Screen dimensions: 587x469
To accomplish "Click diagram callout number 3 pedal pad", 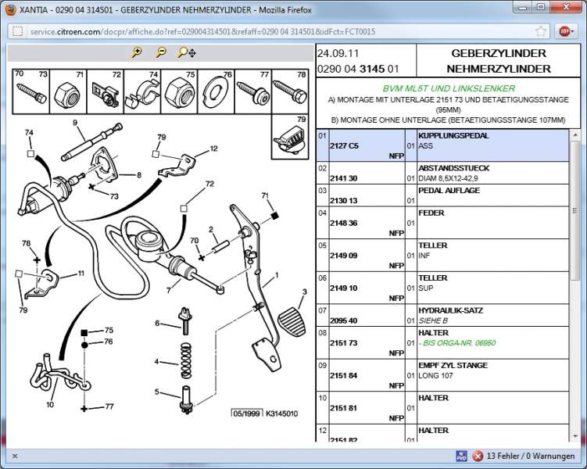I will [x=305, y=292].
